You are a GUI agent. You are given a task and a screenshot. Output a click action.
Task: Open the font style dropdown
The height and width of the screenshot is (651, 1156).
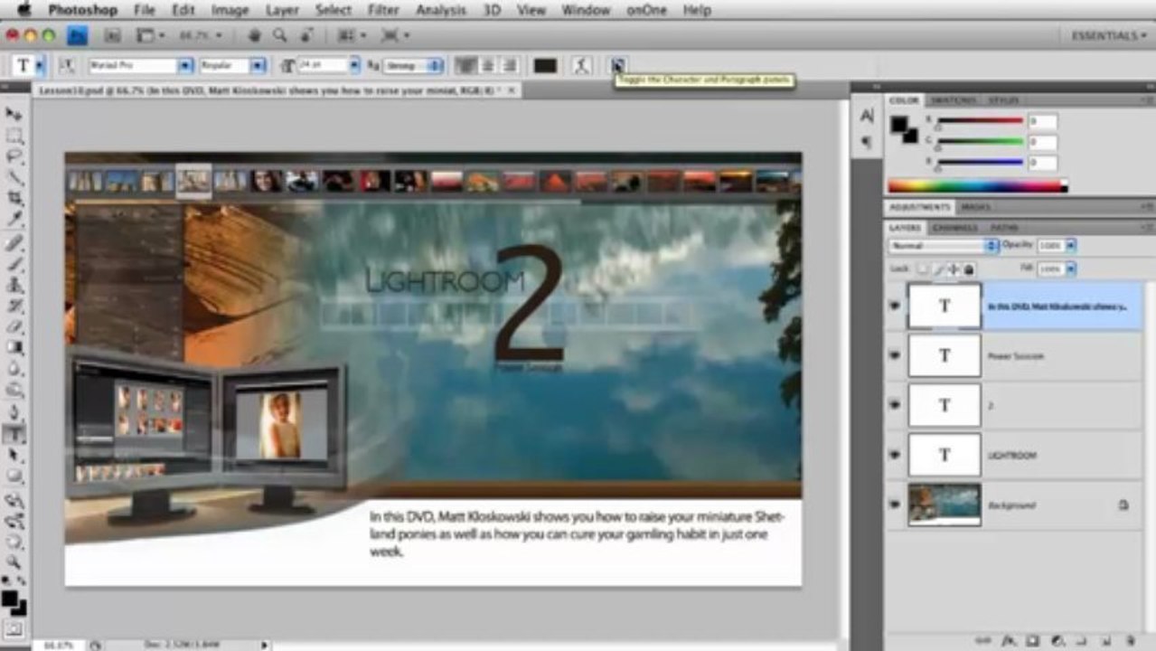[258, 65]
